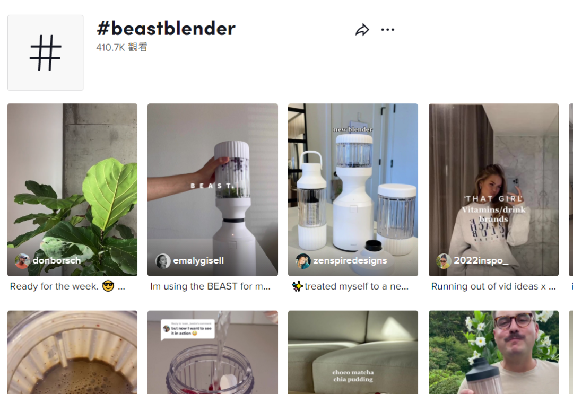Screen dimensions: 573x394
Task: Open 2022inspo_ profile avatar
Action: point(443,261)
